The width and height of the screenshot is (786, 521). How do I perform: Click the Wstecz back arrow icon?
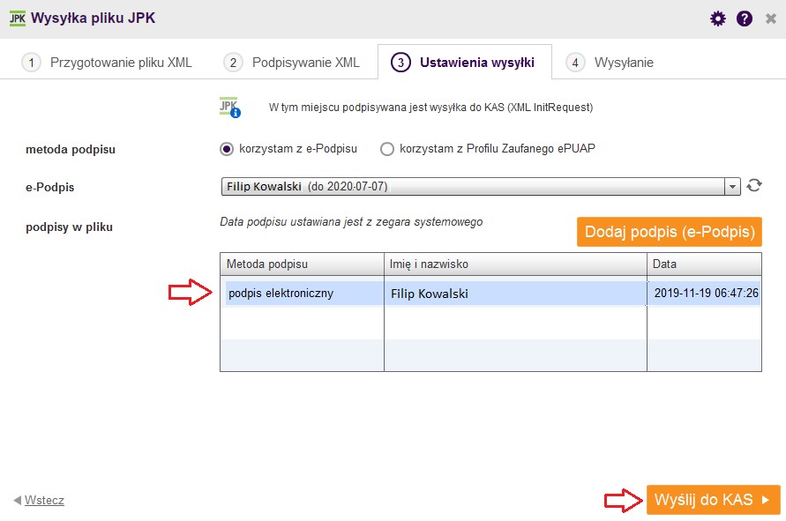[17, 500]
